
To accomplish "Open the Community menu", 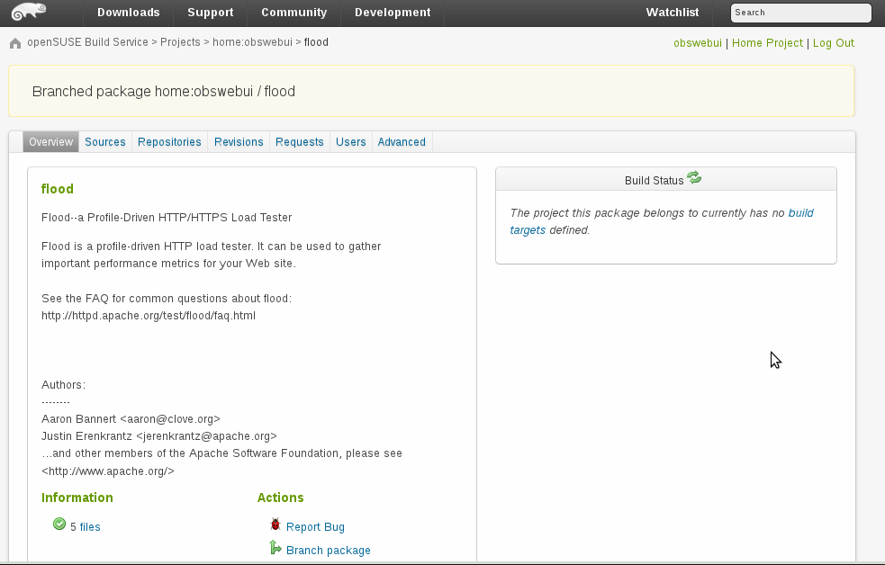I will 293,13.
